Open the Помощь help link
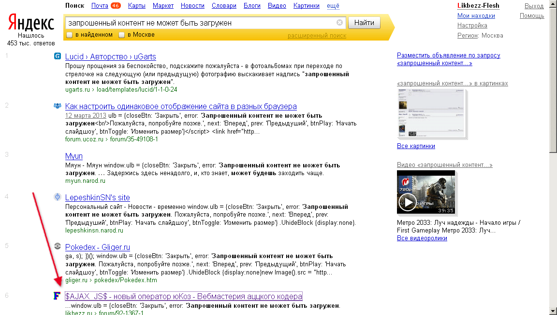 tap(532, 15)
